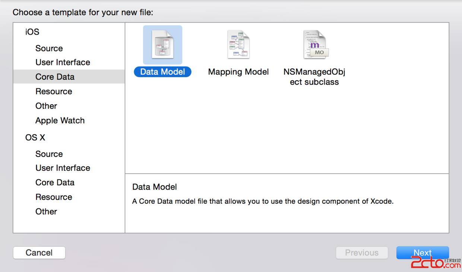Click the Data Model label
The image size is (462, 272).
click(162, 72)
